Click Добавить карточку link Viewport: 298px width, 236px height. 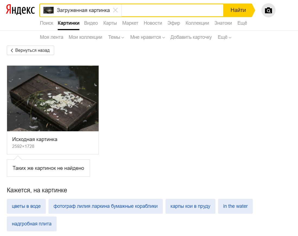pos(191,37)
